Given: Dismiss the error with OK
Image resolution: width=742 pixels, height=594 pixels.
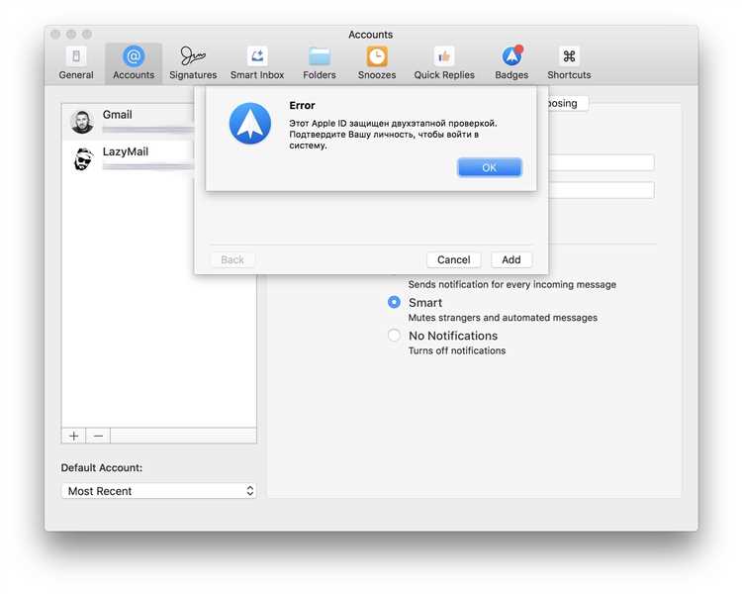Looking at the screenshot, I should pyautogui.click(x=490, y=167).
